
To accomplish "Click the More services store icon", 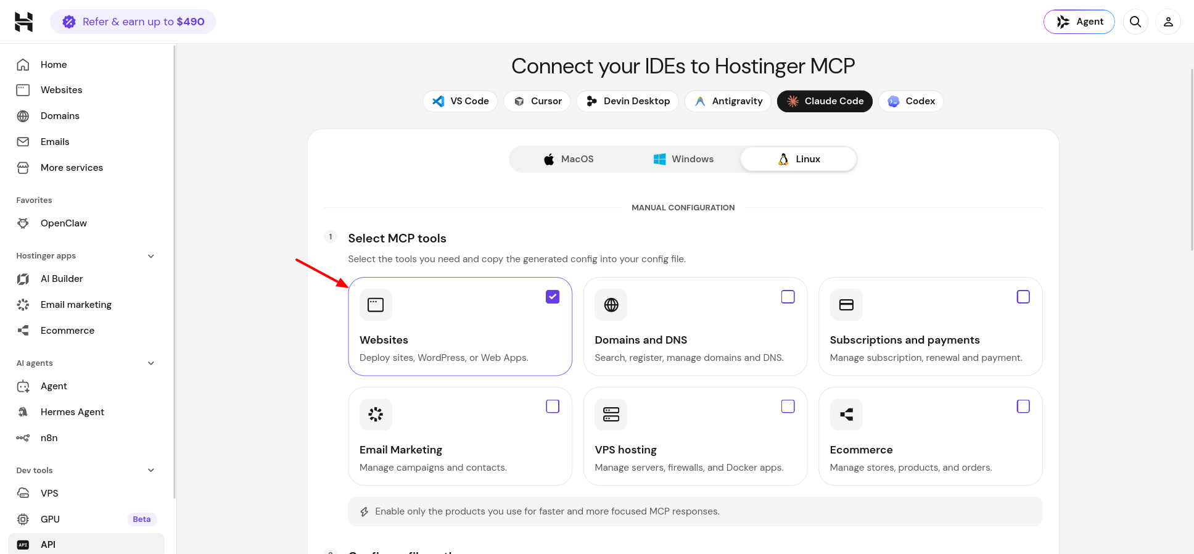I will [x=23, y=168].
